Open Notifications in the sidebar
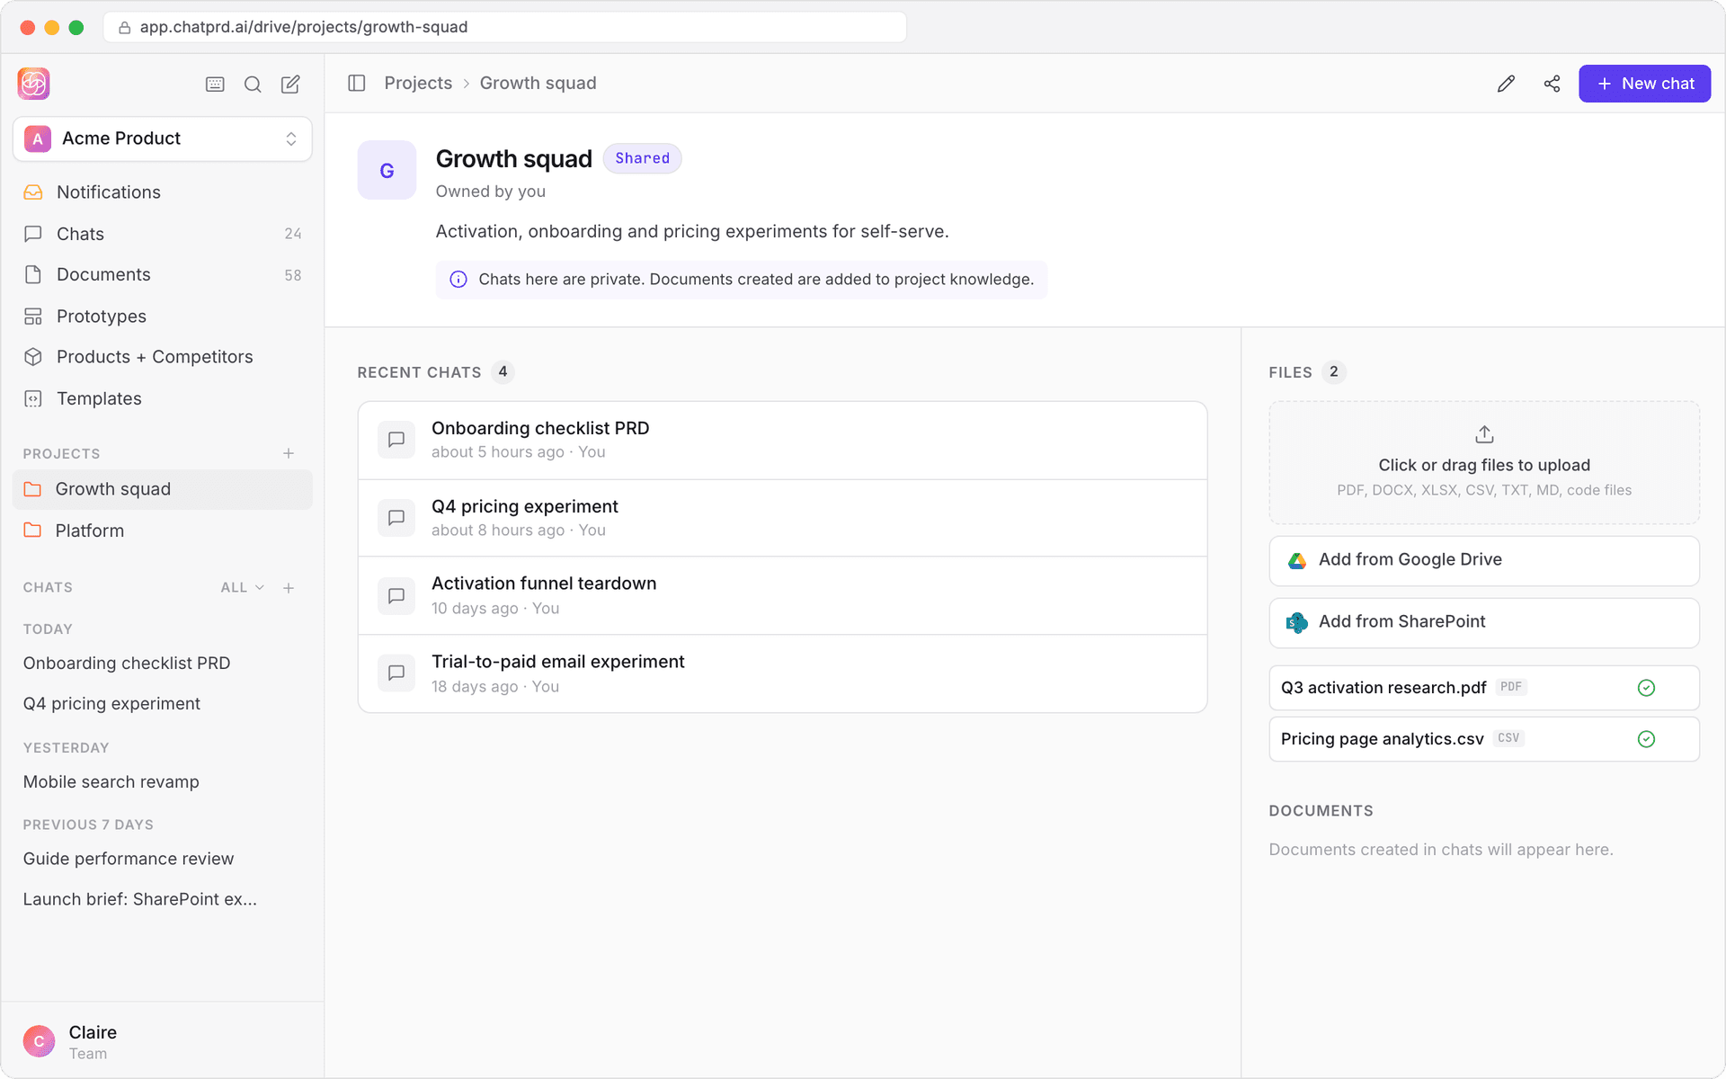The image size is (1726, 1079). (163, 192)
